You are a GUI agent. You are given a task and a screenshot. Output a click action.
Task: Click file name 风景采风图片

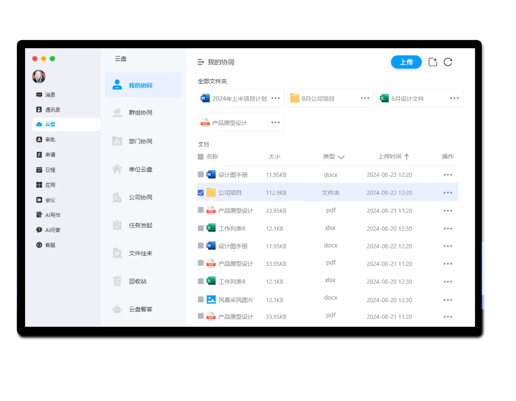click(x=236, y=300)
